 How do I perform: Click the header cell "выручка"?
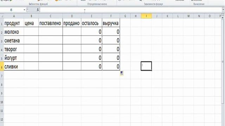111,23
